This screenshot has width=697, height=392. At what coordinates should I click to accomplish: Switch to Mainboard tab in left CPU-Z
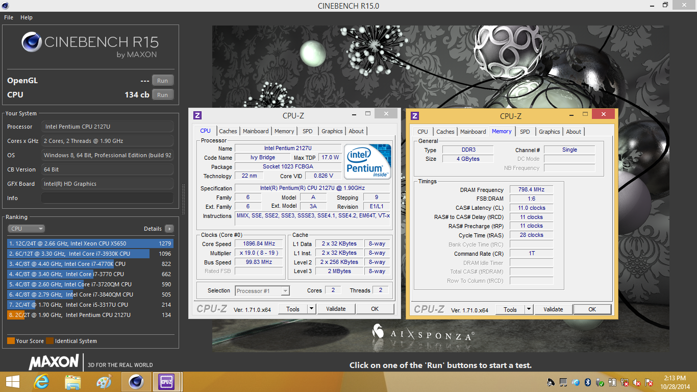pos(256,131)
